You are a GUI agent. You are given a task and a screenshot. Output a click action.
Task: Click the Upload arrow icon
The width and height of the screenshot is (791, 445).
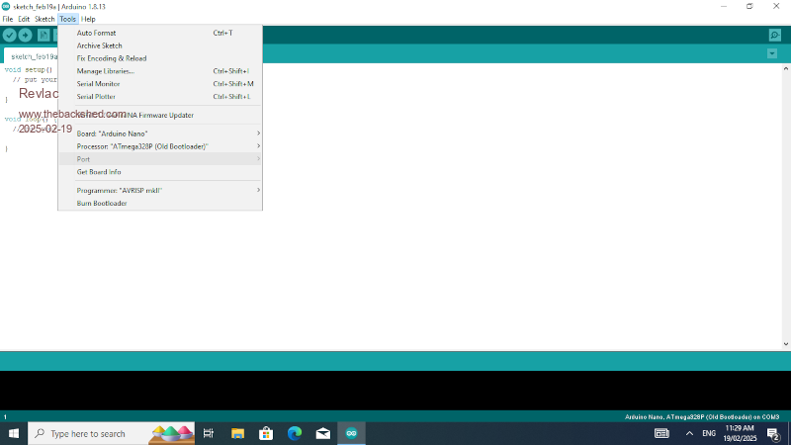click(x=26, y=35)
